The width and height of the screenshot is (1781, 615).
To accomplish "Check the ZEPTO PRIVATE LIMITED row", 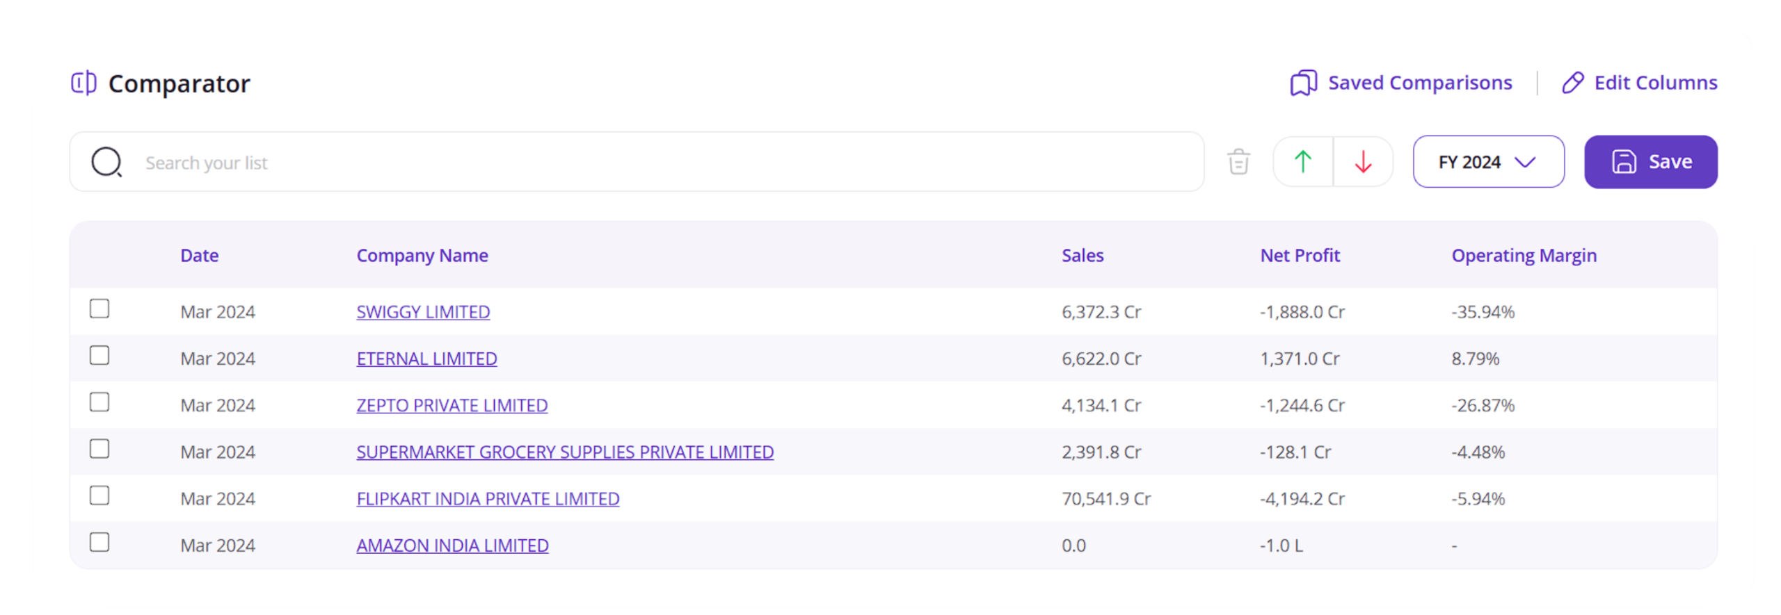I will [99, 402].
